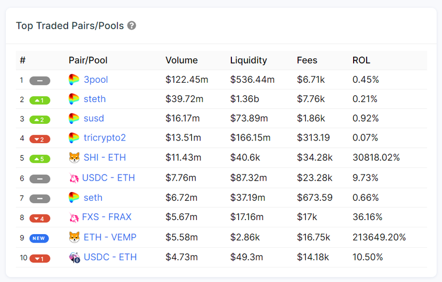
Task: Click the Curve icon next to 3pool
Action: (x=74, y=80)
